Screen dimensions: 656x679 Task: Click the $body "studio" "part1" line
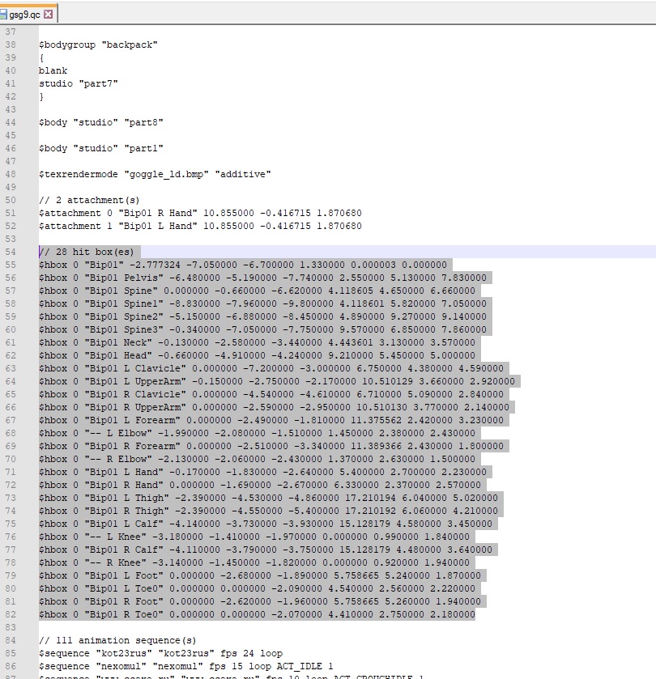(101, 149)
